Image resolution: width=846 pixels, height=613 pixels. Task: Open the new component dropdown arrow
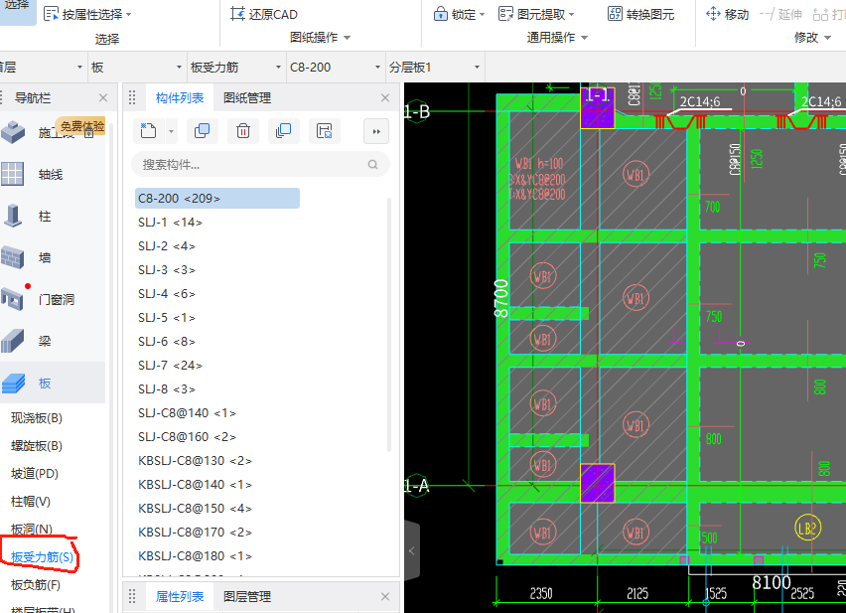point(172,131)
